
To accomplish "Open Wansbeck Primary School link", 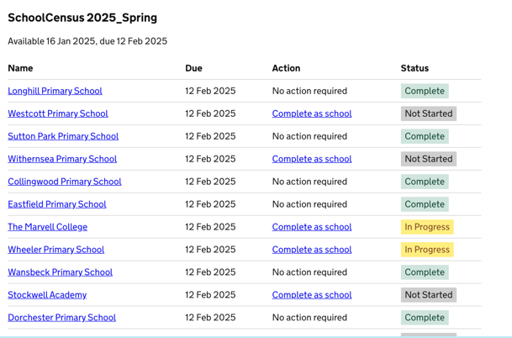I will click(60, 272).
